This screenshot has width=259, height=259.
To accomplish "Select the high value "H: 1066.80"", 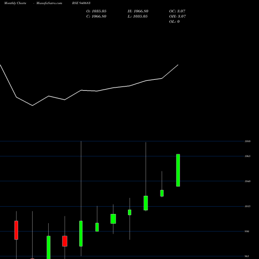I will (138, 11).
